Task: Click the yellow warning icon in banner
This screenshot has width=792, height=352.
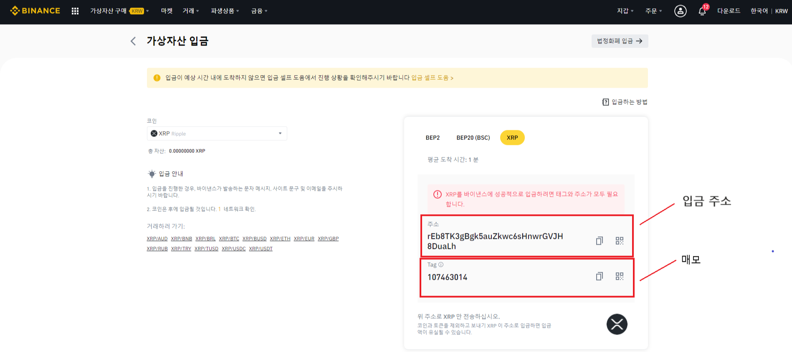Action: coord(157,78)
